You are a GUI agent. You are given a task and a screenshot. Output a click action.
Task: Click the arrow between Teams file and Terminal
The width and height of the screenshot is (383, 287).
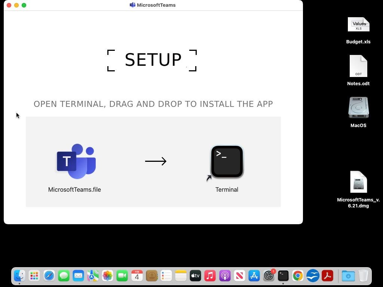156,161
